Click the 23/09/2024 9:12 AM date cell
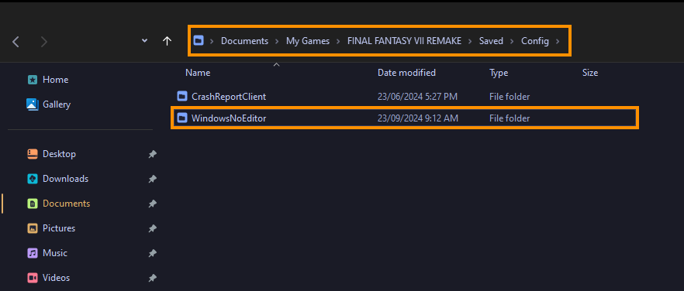The height and width of the screenshot is (291, 684). pyautogui.click(x=418, y=118)
